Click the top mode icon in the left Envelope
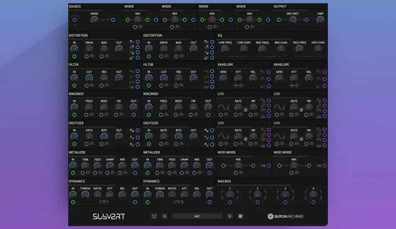 tap(263, 72)
